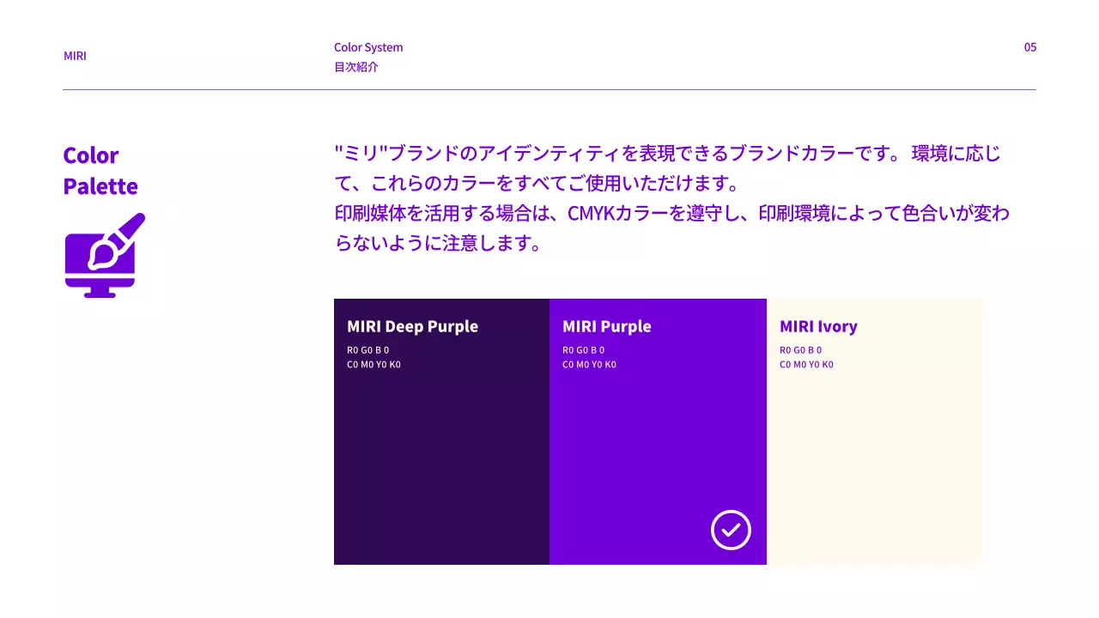This screenshot has width=1099, height=618.
Task: Expand the Color Palette section heading
Action: (100, 171)
